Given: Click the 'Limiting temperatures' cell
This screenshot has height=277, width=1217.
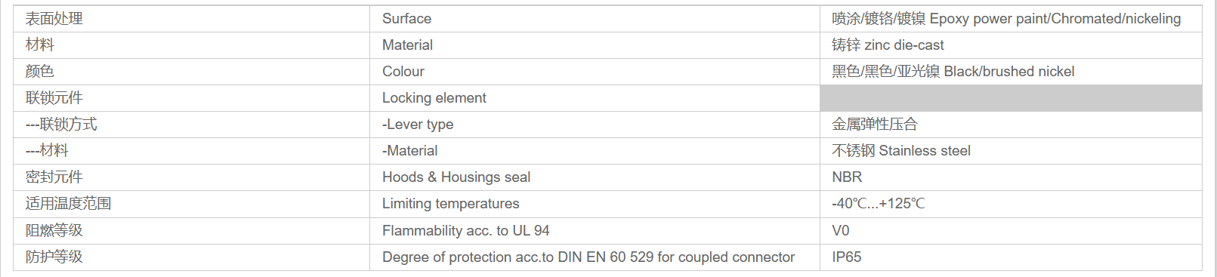Looking at the screenshot, I should [x=595, y=204].
